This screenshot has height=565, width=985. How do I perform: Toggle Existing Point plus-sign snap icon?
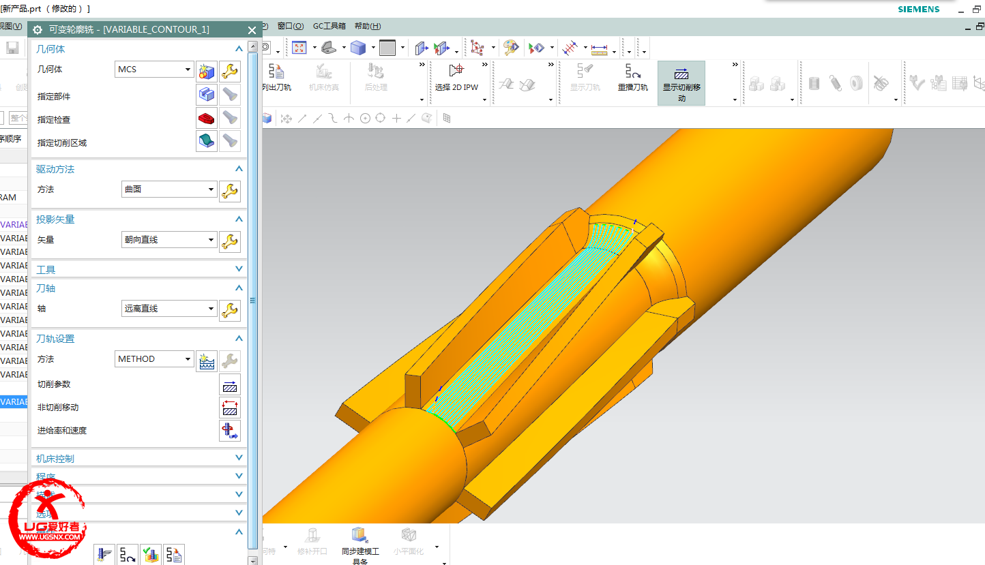coord(396,119)
